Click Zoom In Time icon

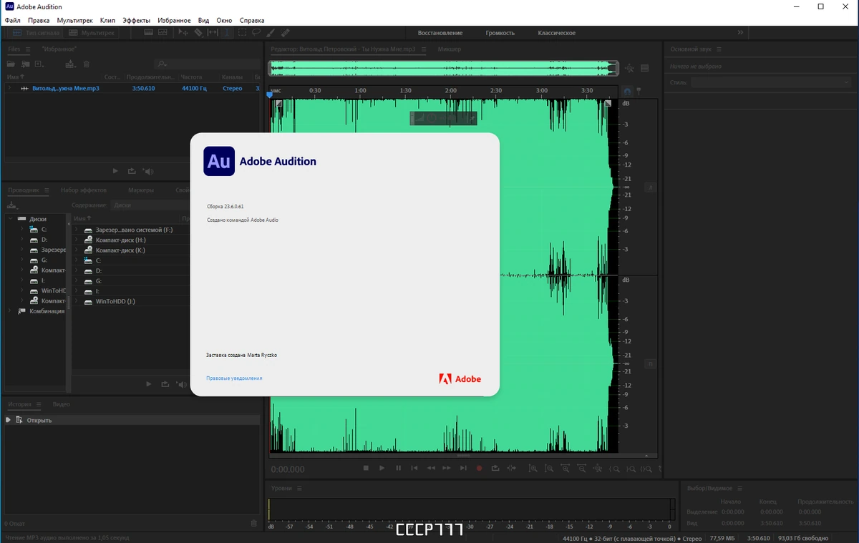tap(566, 468)
